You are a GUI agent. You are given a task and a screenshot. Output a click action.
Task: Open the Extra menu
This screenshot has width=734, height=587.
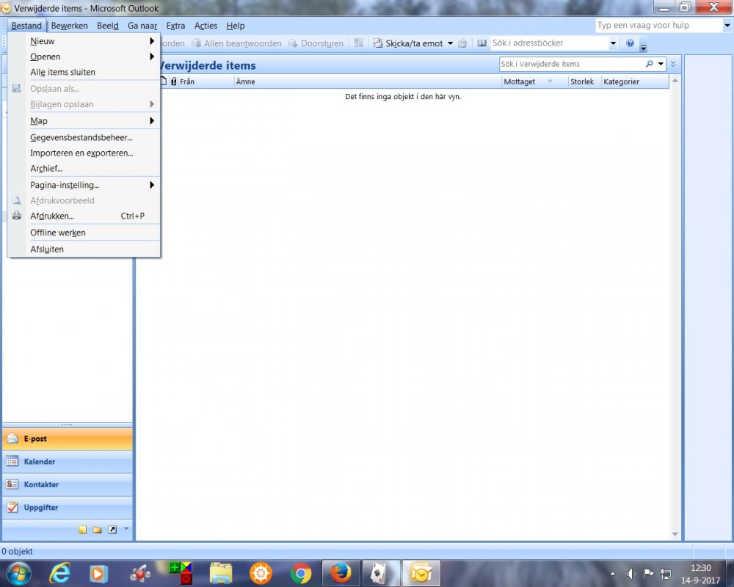tap(175, 26)
